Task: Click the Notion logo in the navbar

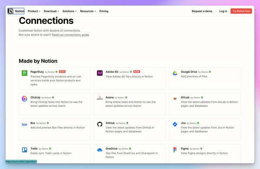Action: (x=16, y=11)
